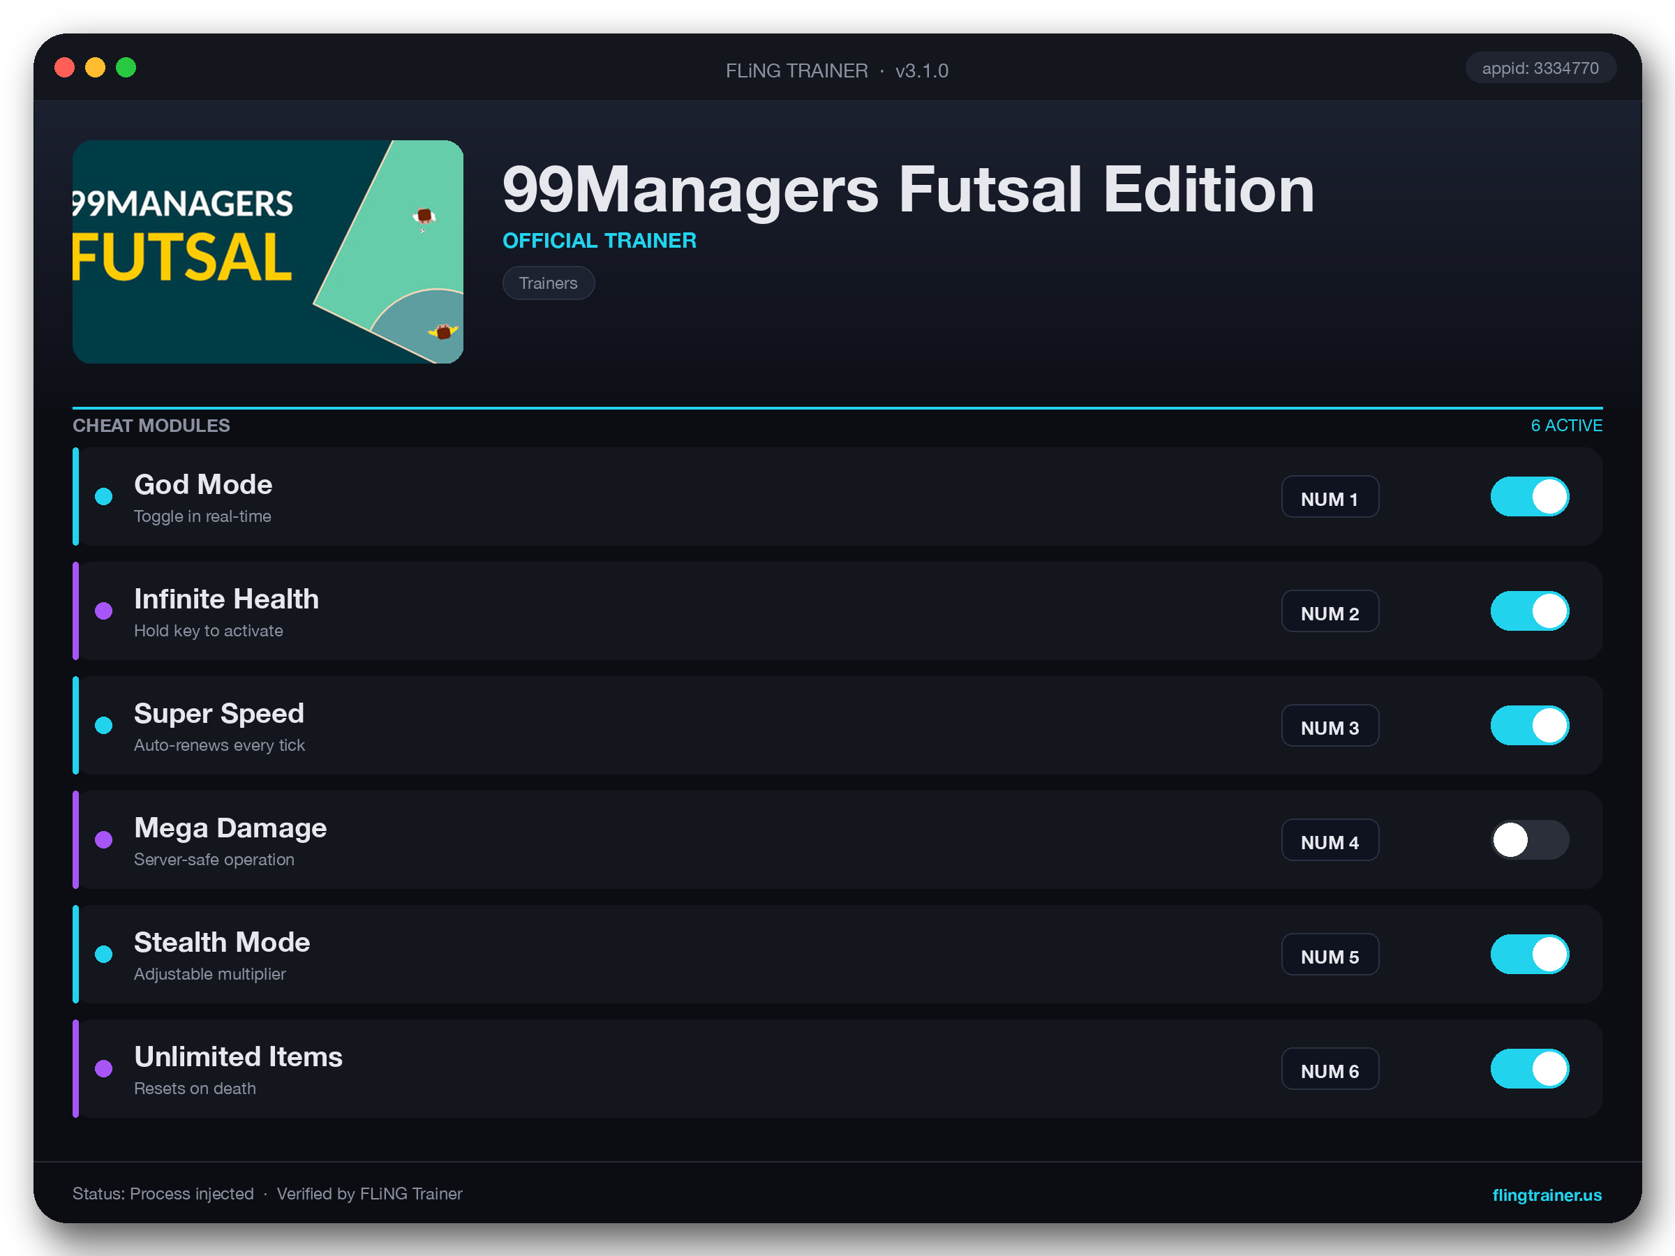The height and width of the screenshot is (1256, 1675).
Task: Click the NUM 1 hotkey button
Action: pos(1330,497)
